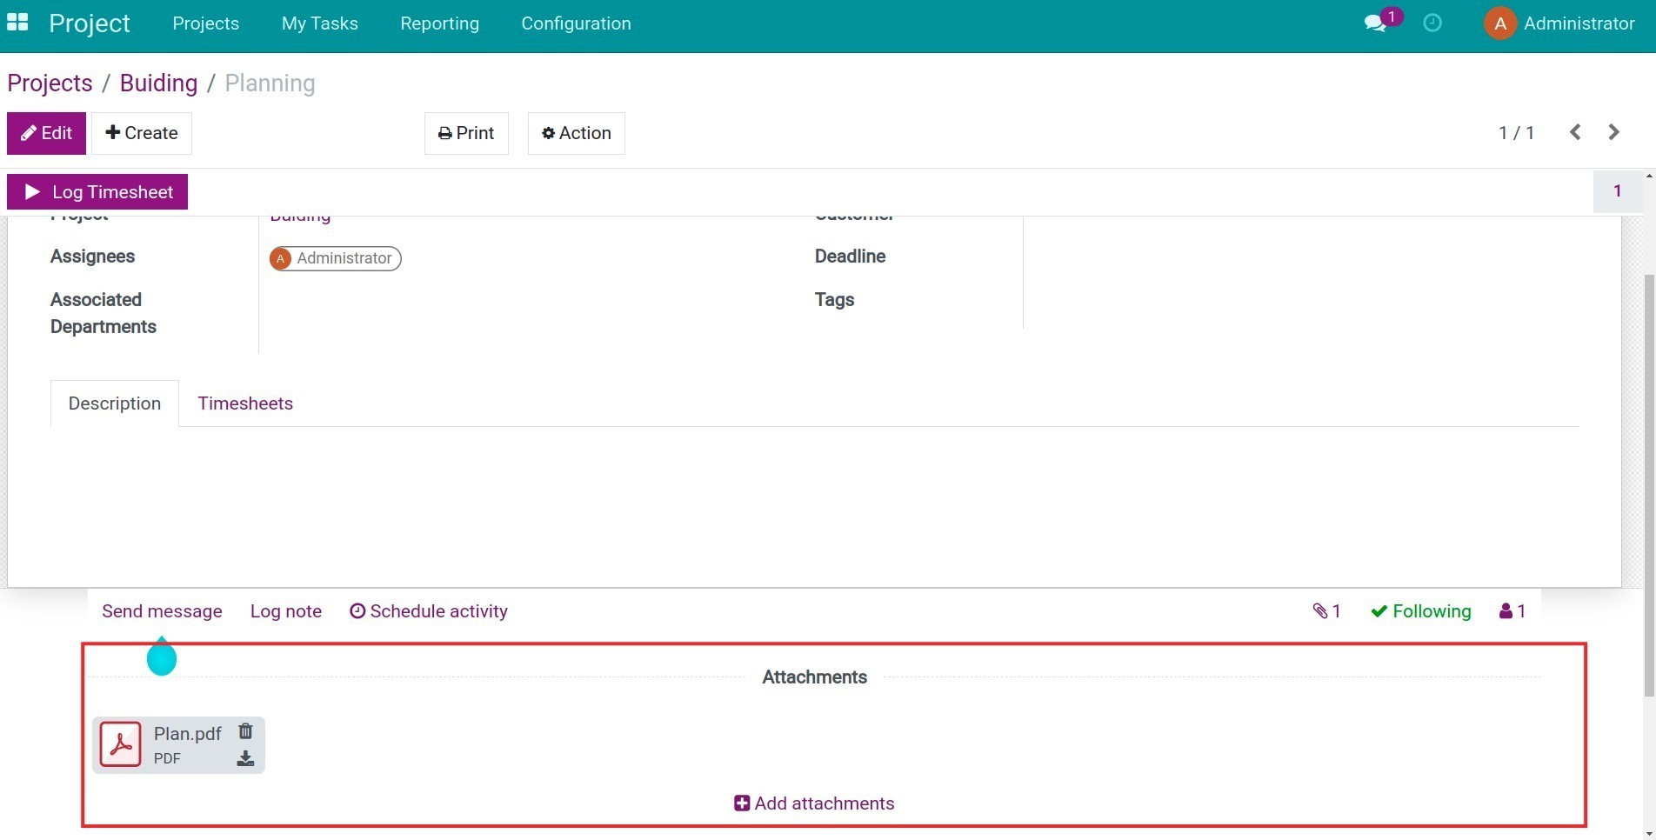Click the paperclip attachments counter

(x=1326, y=611)
